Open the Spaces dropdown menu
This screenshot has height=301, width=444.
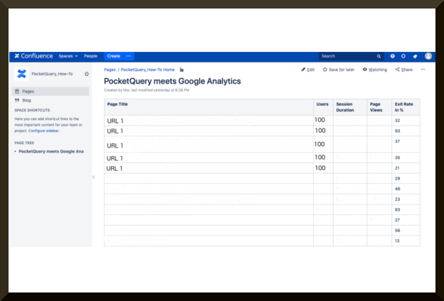click(x=68, y=56)
